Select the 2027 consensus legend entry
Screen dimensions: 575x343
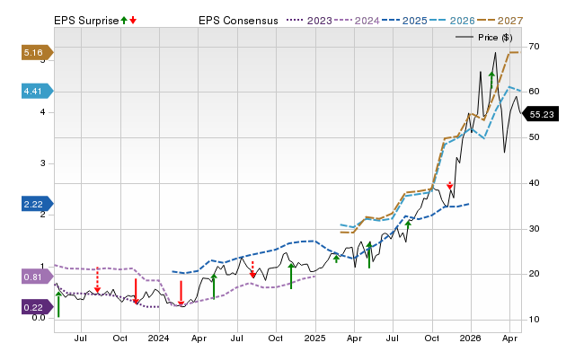pos(500,21)
